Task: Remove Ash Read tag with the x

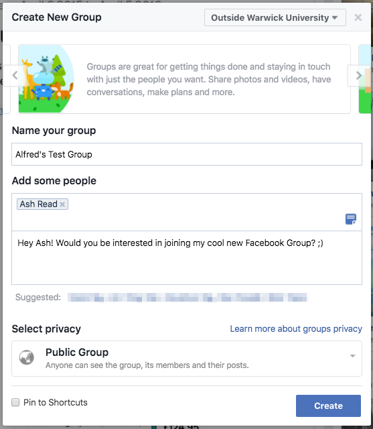Action: (62, 204)
